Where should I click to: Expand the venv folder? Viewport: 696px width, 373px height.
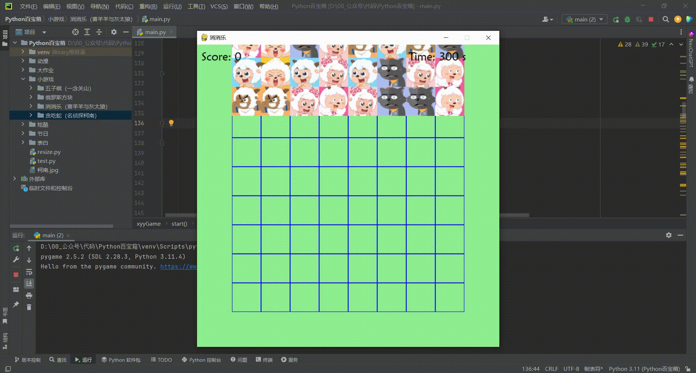[23, 52]
